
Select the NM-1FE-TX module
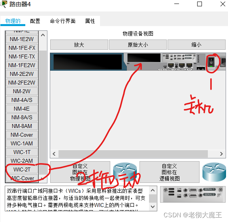(x=22, y=56)
